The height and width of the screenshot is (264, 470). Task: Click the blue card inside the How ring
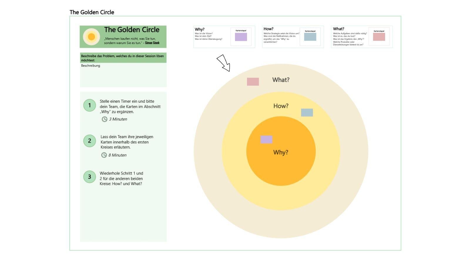pos(307,112)
